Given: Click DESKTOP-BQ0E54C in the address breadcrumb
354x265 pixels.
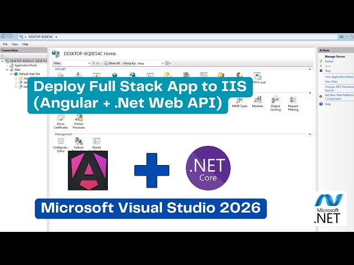Looking at the screenshot, I should click(40, 37).
